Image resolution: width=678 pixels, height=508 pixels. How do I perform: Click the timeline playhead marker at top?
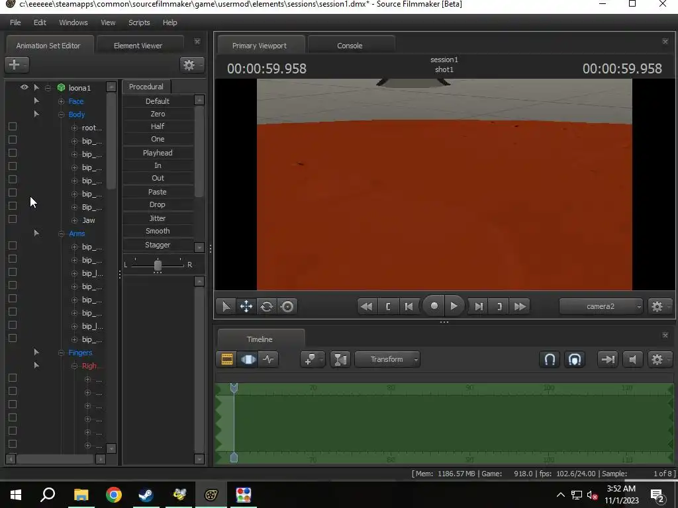tap(234, 388)
